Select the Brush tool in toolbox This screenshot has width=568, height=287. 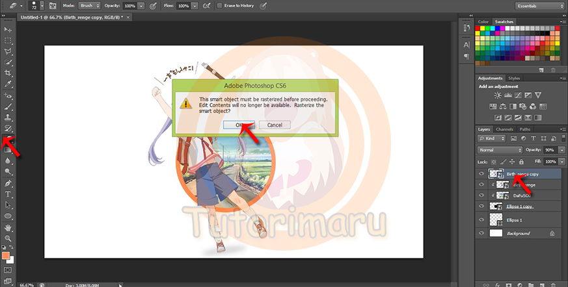click(x=8, y=106)
